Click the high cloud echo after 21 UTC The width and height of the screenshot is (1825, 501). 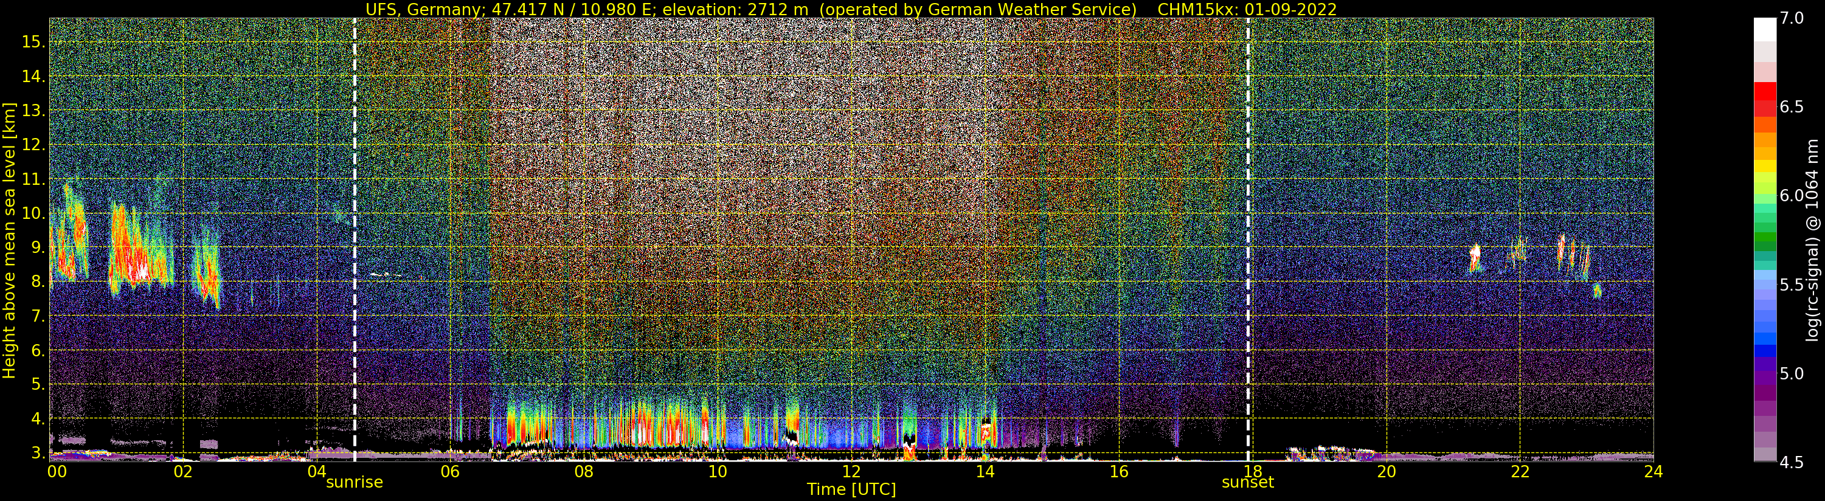click(1475, 258)
